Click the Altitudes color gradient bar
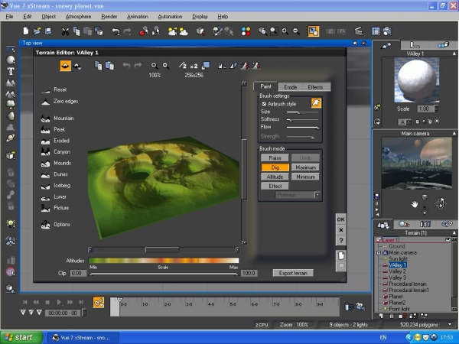459x344 pixels. [x=164, y=261]
